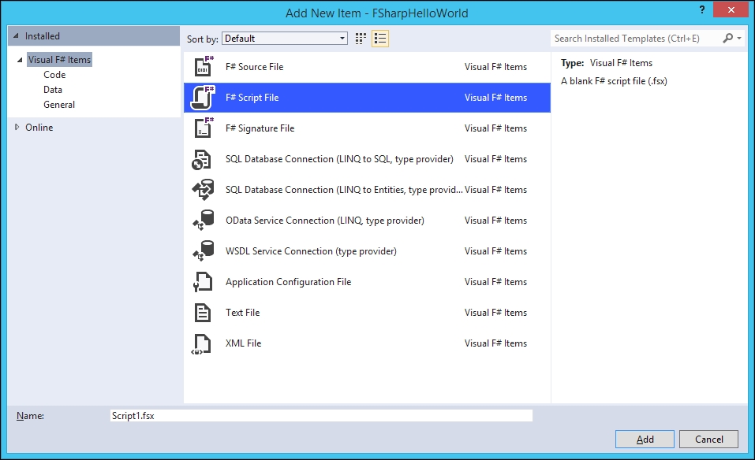This screenshot has height=460, width=755.
Task: Click the search magnifier icon
Action: coord(727,38)
